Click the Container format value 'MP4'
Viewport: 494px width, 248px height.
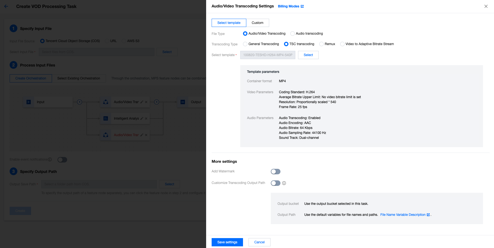tap(282, 81)
